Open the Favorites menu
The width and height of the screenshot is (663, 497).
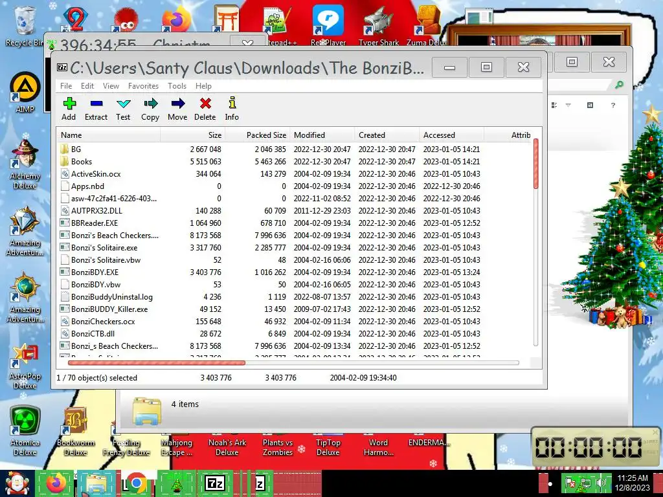tap(143, 86)
